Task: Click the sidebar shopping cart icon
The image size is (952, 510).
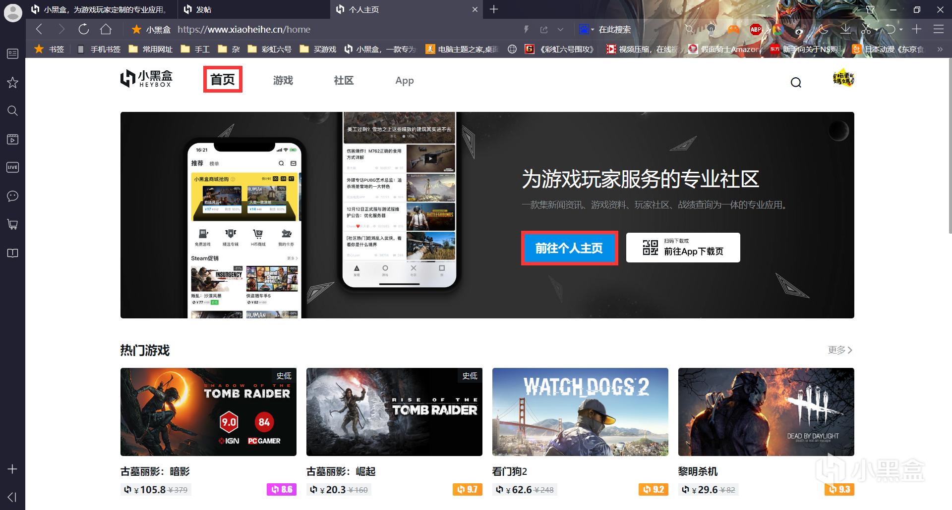Action: 12,224
